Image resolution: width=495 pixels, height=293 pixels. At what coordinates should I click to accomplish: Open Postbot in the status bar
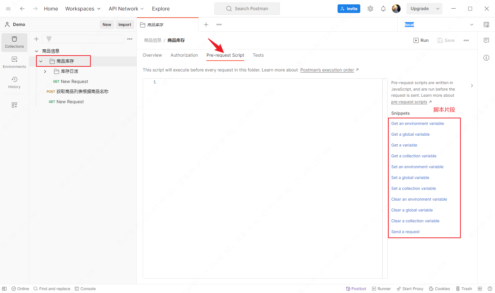click(356, 289)
